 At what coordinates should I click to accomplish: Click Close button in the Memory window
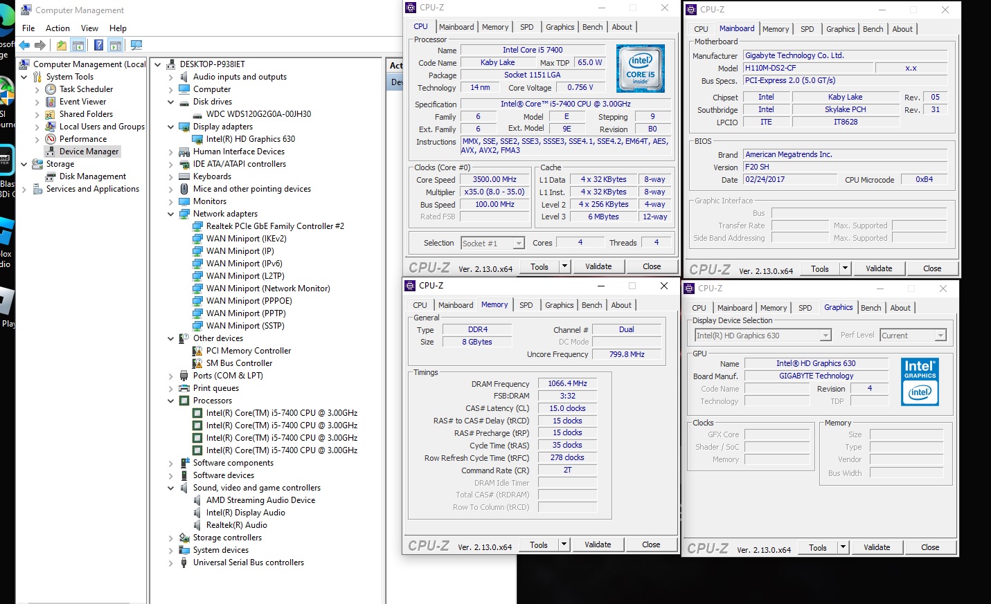tap(651, 544)
